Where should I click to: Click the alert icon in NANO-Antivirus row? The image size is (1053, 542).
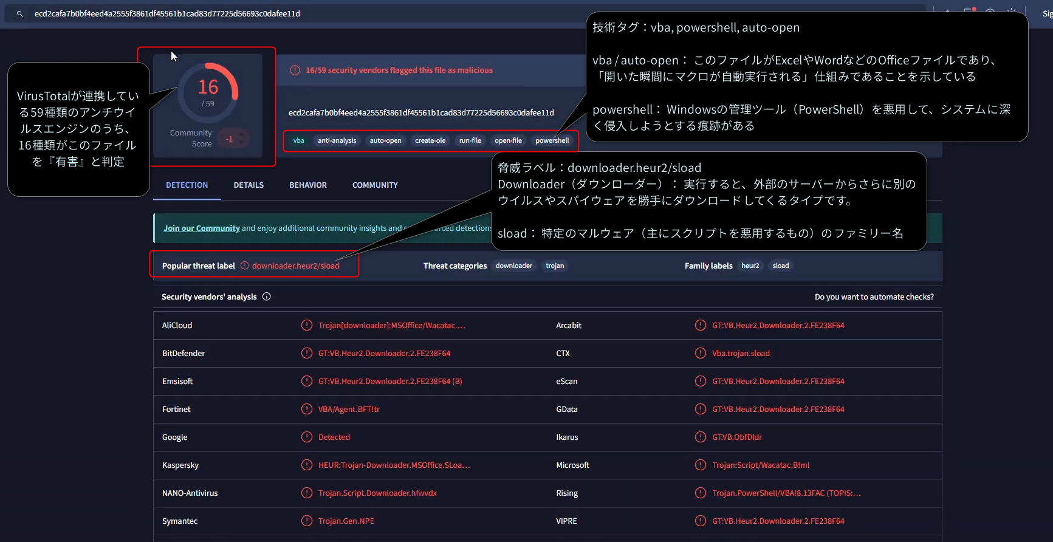tap(307, 493)
